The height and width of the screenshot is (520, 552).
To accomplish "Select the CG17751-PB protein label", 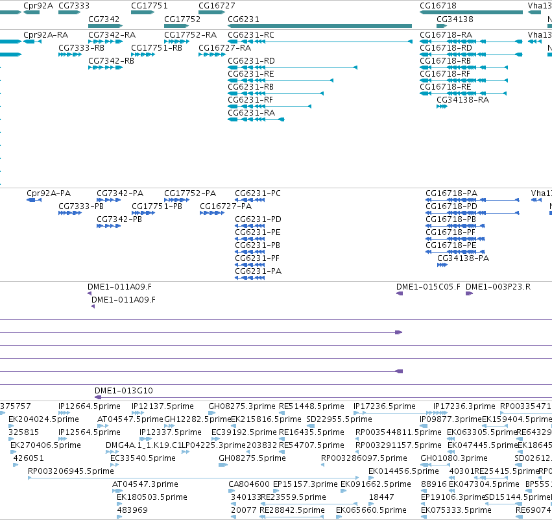I will click(x=157, y=206).
